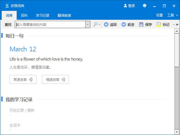Open the 设置 settings menu

(159, 15)
